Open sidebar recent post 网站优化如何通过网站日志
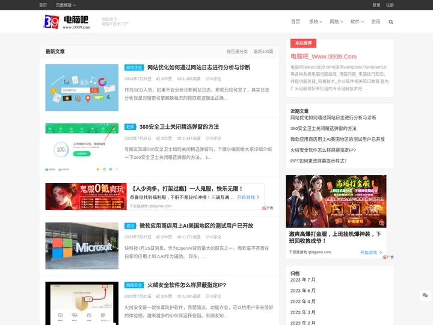 [x=333, y=118]
